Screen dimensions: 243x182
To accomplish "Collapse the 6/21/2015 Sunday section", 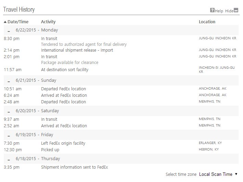I will click(x=9, y=81).
